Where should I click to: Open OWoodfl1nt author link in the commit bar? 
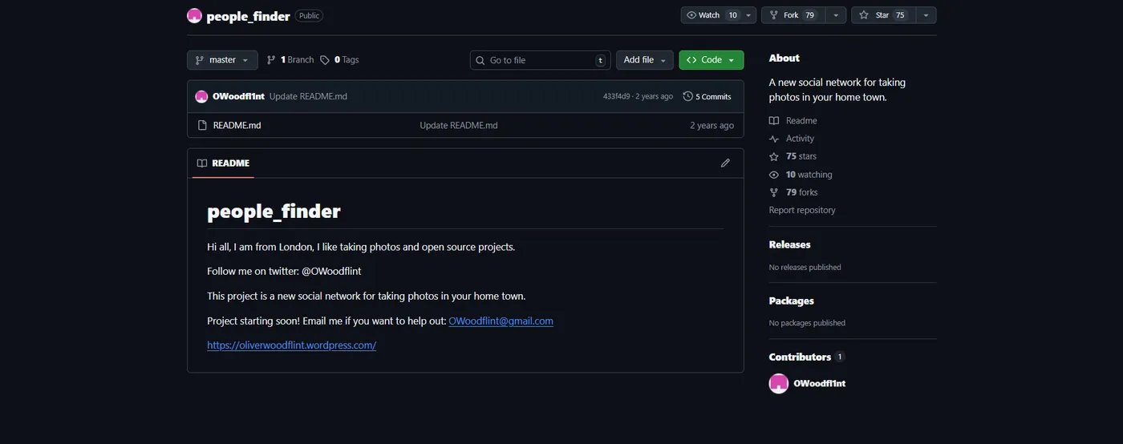pyautogui.click(x=238, y=96)
